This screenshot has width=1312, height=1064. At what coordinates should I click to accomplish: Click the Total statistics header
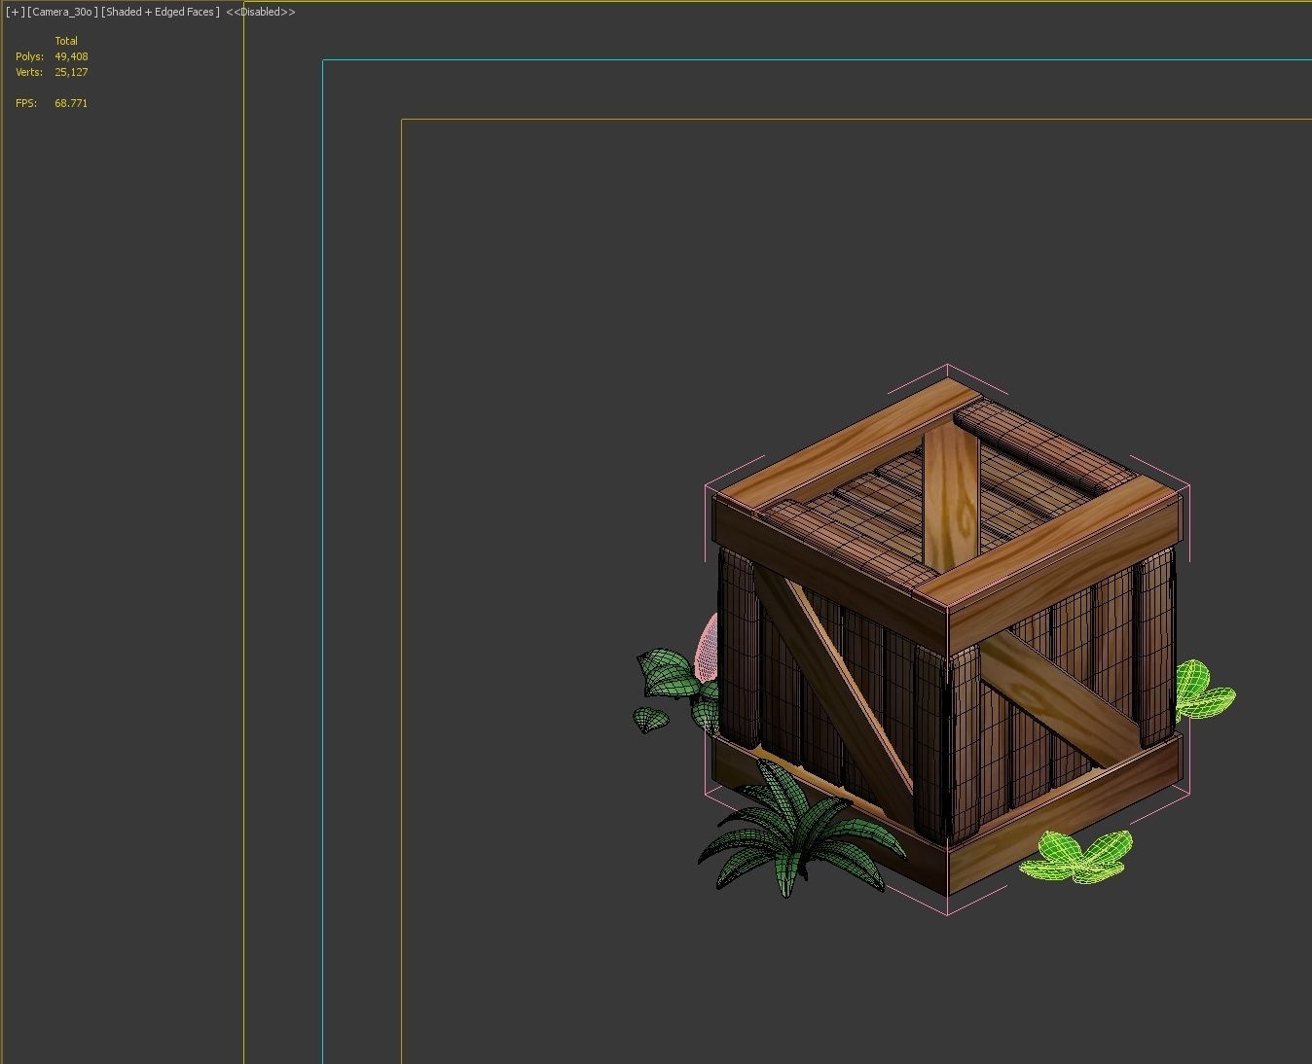(66, 41)
